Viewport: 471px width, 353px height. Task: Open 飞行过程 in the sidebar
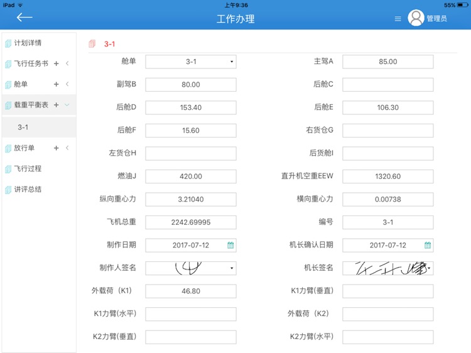pos(28,168)
